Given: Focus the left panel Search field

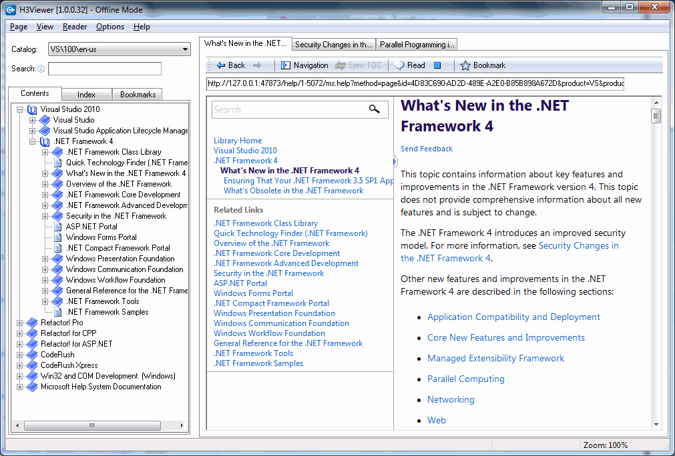Looking at the screenshot, I should (x=105, y=69).
